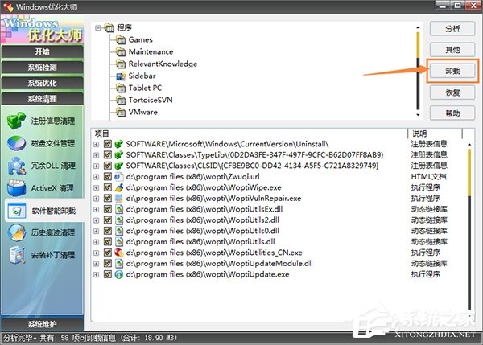Open the 冗余DLL清理 icon
The width and height of the screenshot is (483, 345).
pyautogui.click(x=16, y=166)
